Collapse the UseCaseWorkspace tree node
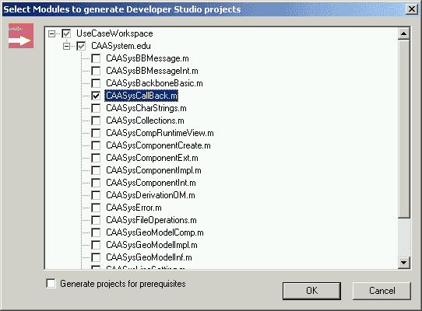This screenshot has width=422, height=311. pyautogui.click(x=51, y=34)
